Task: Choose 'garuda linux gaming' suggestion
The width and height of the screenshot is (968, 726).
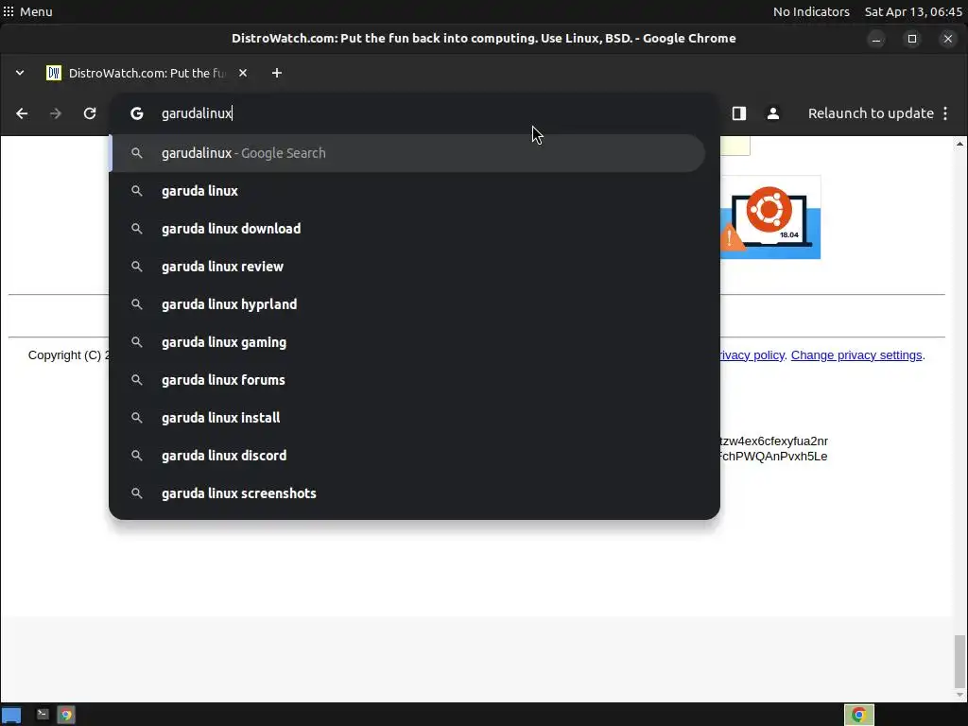Action: [x=407, y=342]
